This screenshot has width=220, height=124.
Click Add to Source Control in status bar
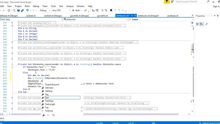210,123
